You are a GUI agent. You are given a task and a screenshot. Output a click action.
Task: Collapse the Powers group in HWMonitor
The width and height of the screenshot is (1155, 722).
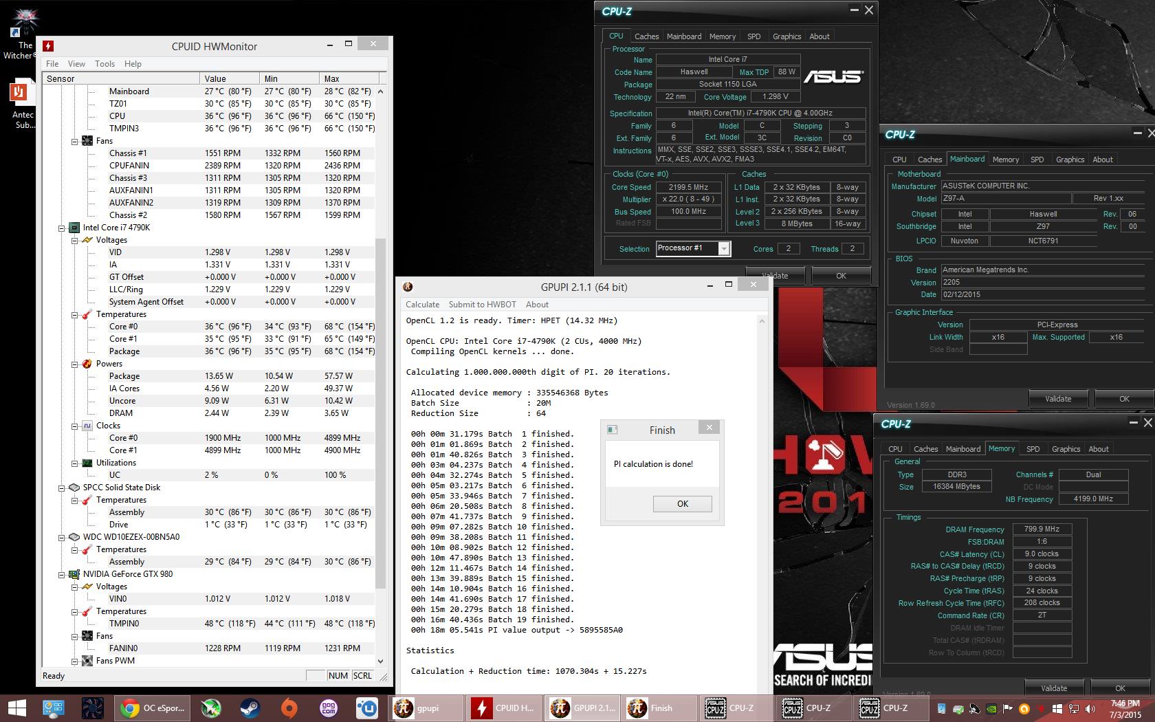click(74, 364)
